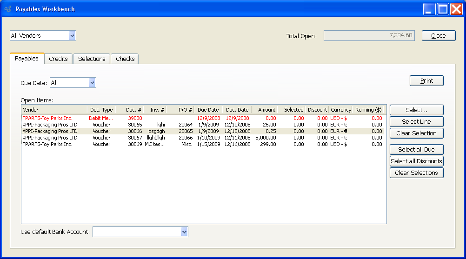Sort by the Due Date column header
Viewport: 466px width, 259px height.
click(x=208, y=110)
